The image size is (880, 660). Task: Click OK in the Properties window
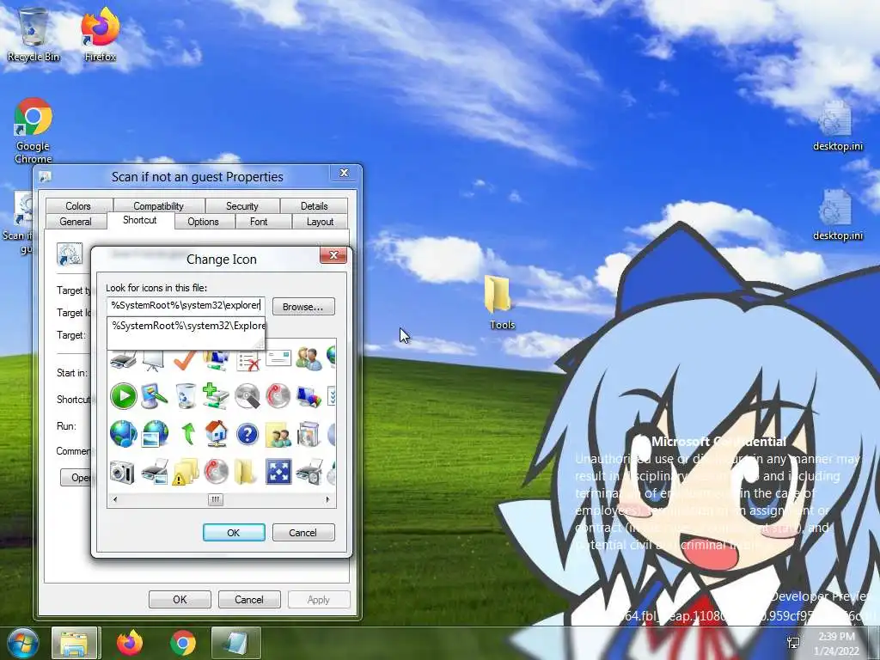point(180,599)
